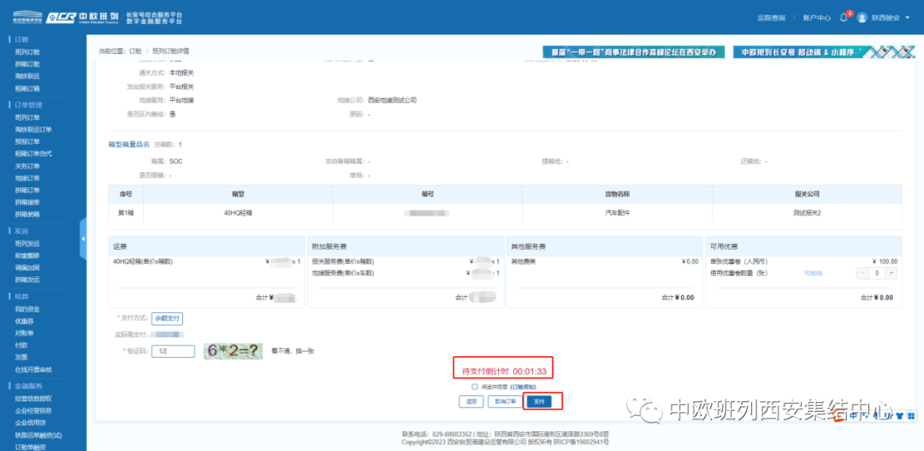Click the 移动端 & 小程序 banner
Image resolution: width=924 pixels, height=451 pixels.
click(824, 52)
